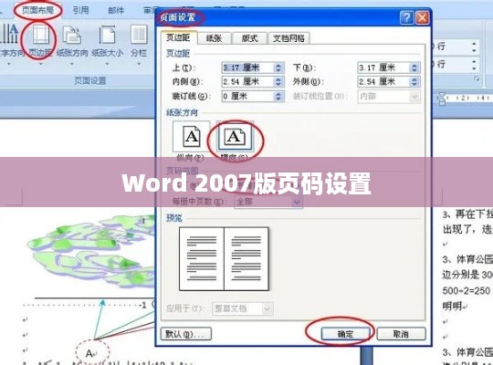Expand the 页边距 ribbon button arrow
493x365 pixels.
[x=40, y=64]
